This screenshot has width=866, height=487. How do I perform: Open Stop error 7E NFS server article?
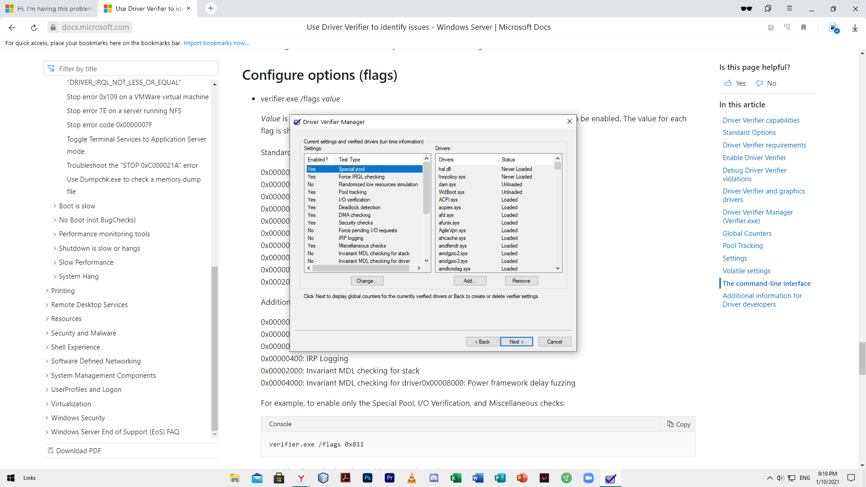pos(124,111)
